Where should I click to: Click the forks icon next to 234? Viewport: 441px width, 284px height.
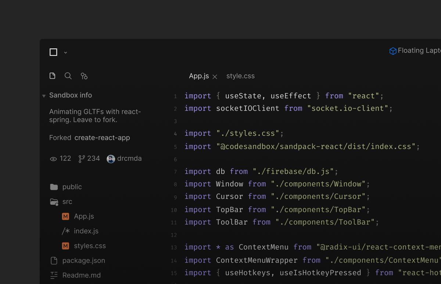pos(81,158)
